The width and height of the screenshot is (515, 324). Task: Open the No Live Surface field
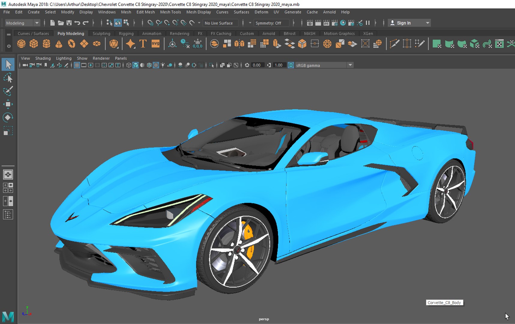[221, 23]
